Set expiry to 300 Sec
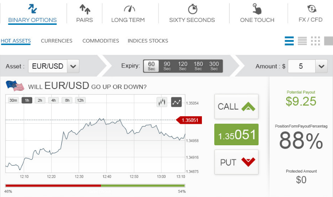The width and height of the screenshot is (333, 197). (x=214, y=66)
